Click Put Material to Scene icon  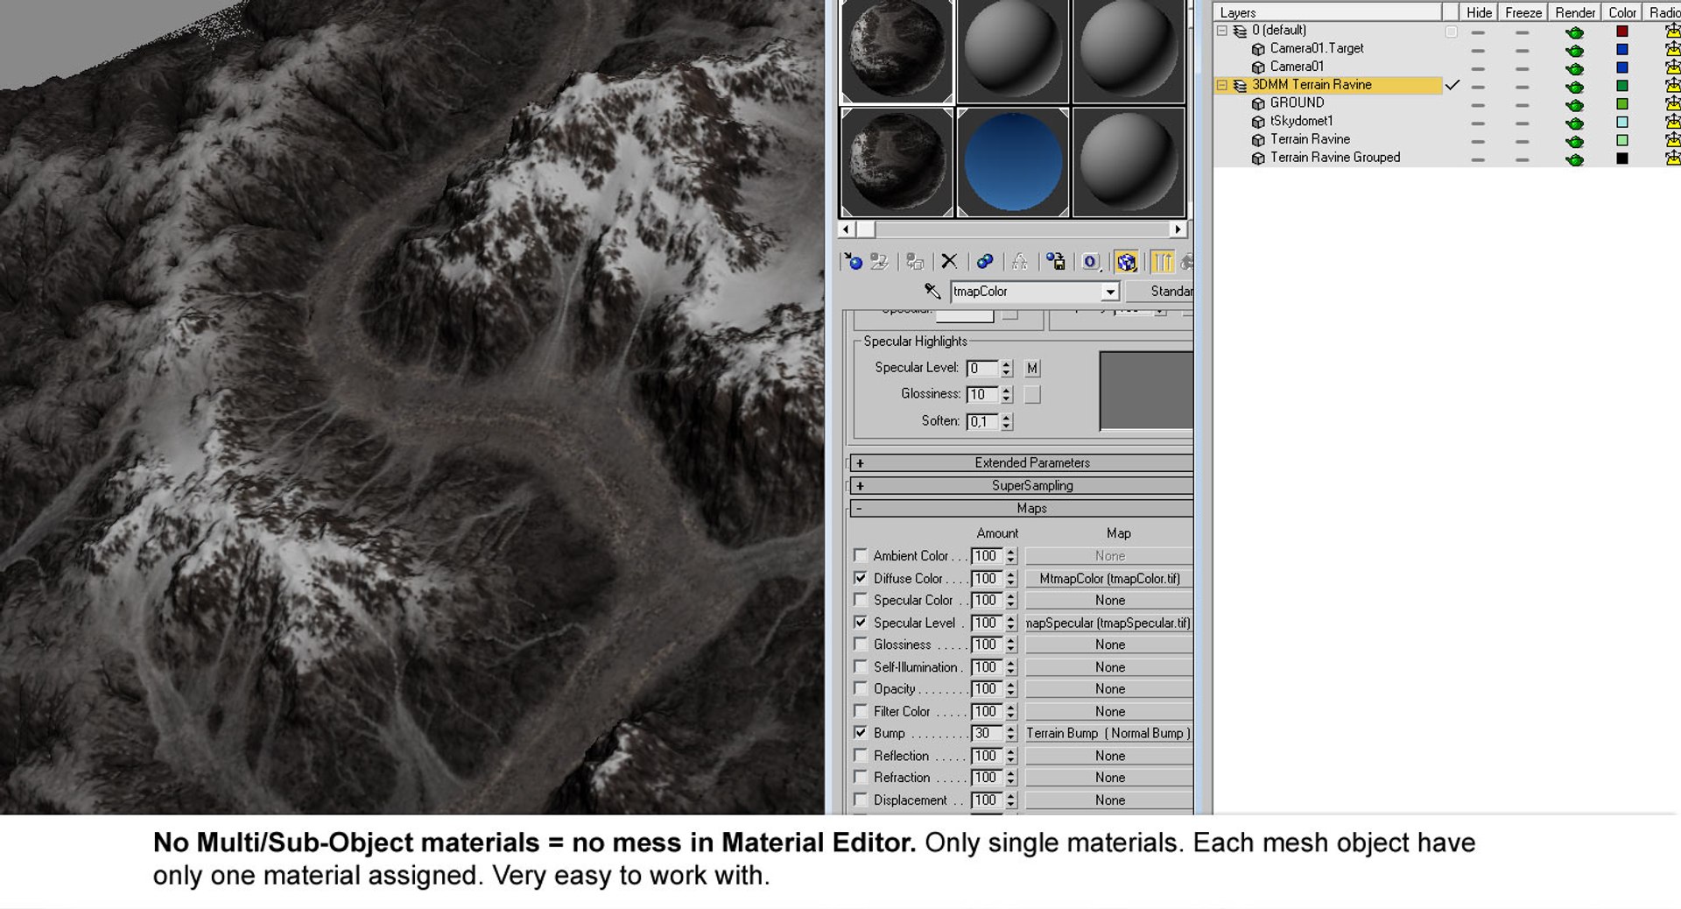pyautogui.click(x=879, y=261)
